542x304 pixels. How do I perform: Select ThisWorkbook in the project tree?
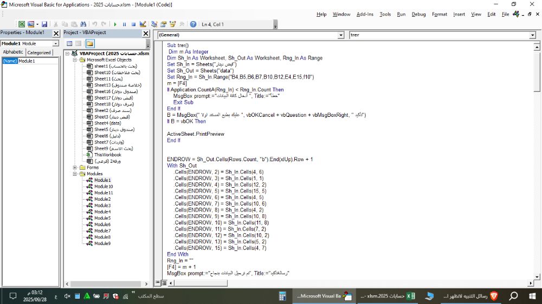click(x=107, y=155)
